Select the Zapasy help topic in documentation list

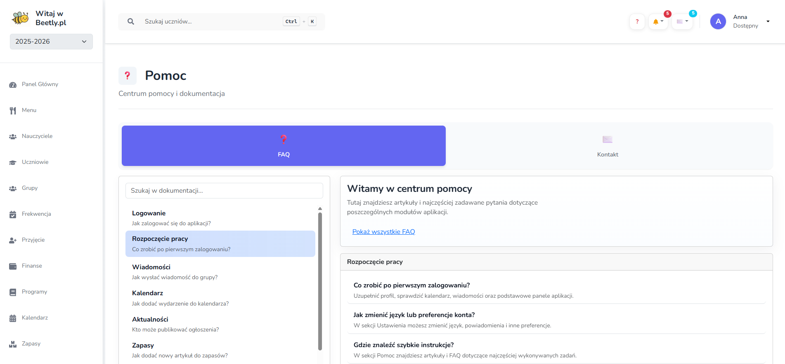tap(220, 350)
